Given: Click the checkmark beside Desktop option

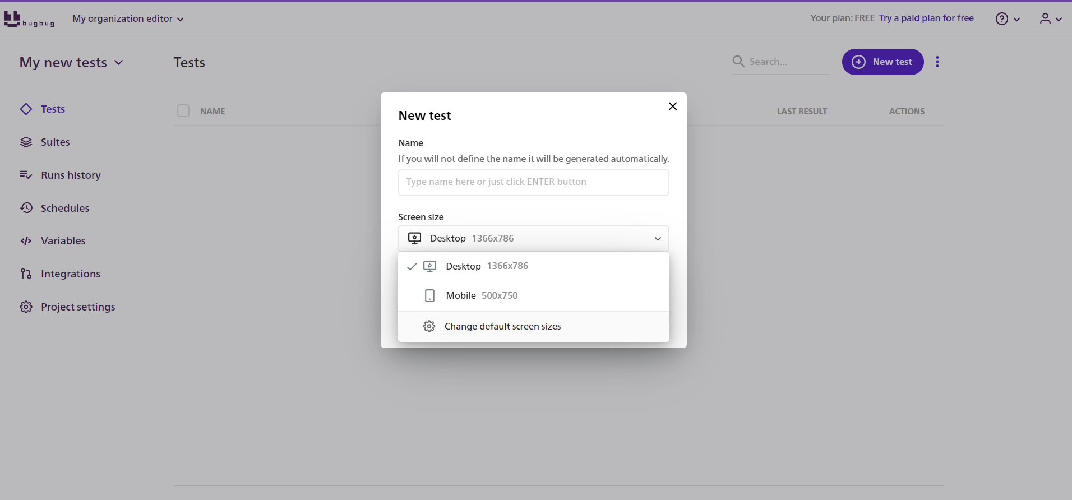Looking at the screenshot, I should pos(412,266).
